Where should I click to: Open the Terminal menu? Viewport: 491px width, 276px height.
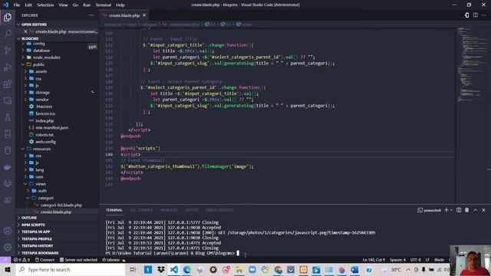(x=103, y=5)
